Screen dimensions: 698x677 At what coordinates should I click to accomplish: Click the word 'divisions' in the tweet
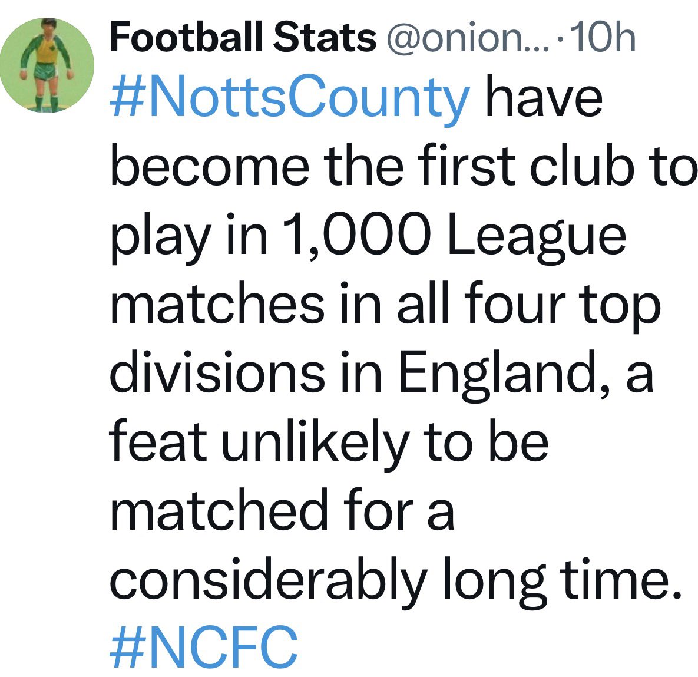217,373
